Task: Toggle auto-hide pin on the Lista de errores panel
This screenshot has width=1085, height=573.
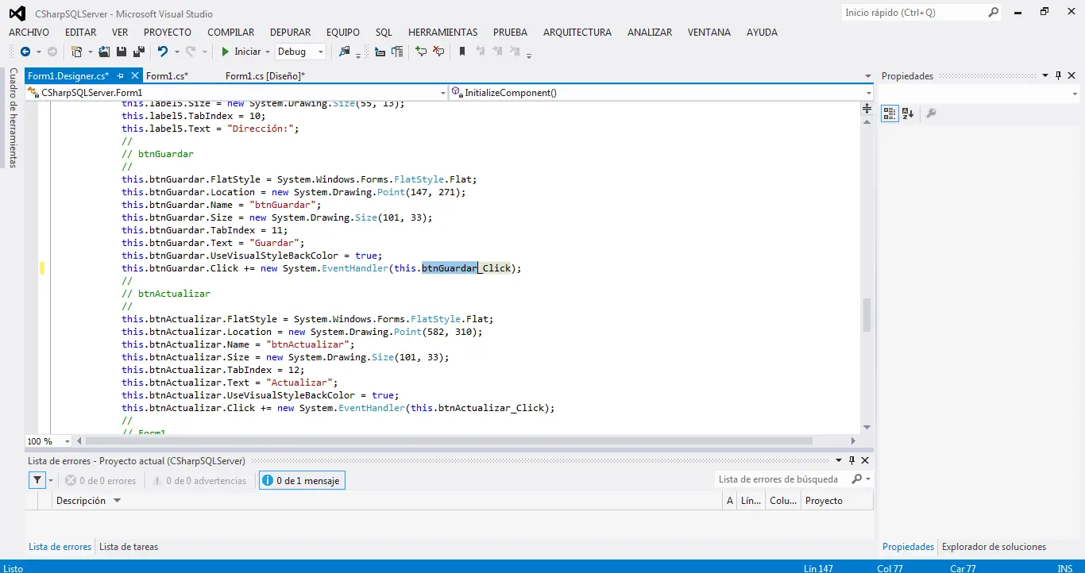Action: (851, 460)
